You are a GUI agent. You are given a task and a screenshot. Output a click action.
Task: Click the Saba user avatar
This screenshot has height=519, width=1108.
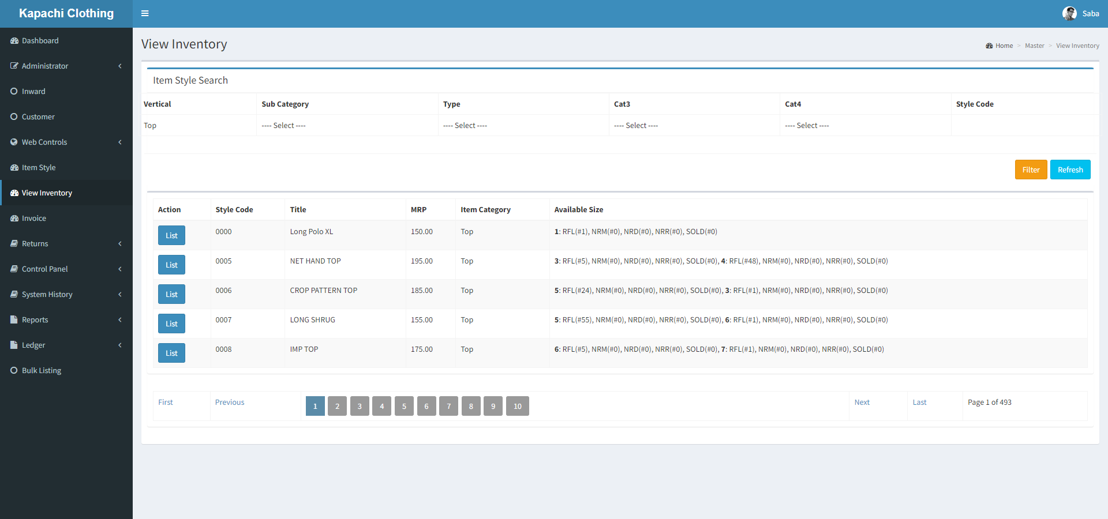pyautogui.click(x=1069, y=13)
